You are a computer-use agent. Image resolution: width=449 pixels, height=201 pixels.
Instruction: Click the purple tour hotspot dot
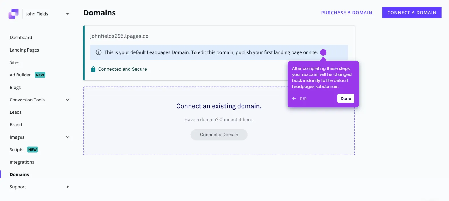[323, 52]
